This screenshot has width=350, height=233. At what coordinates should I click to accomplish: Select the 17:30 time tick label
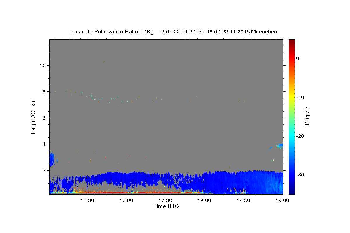click(x=165, y=200)
